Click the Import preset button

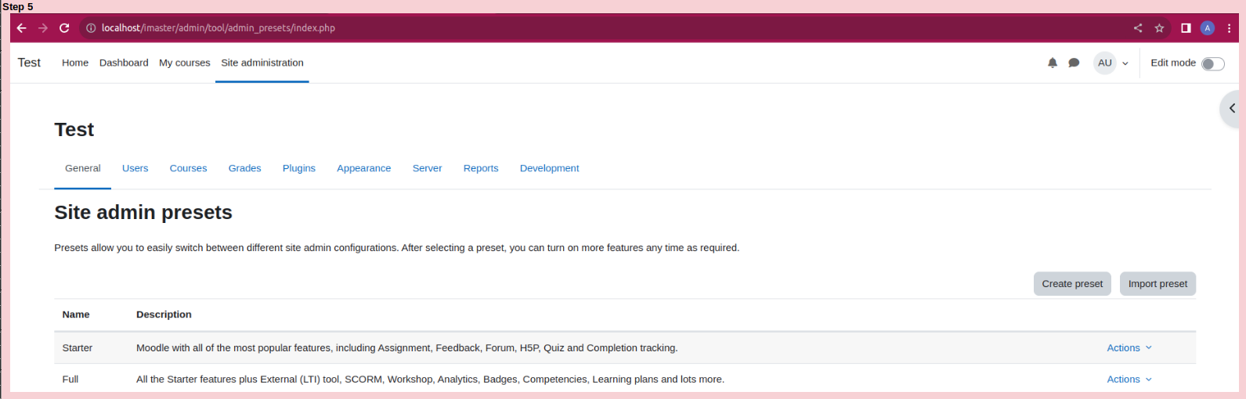[1158, 284]
